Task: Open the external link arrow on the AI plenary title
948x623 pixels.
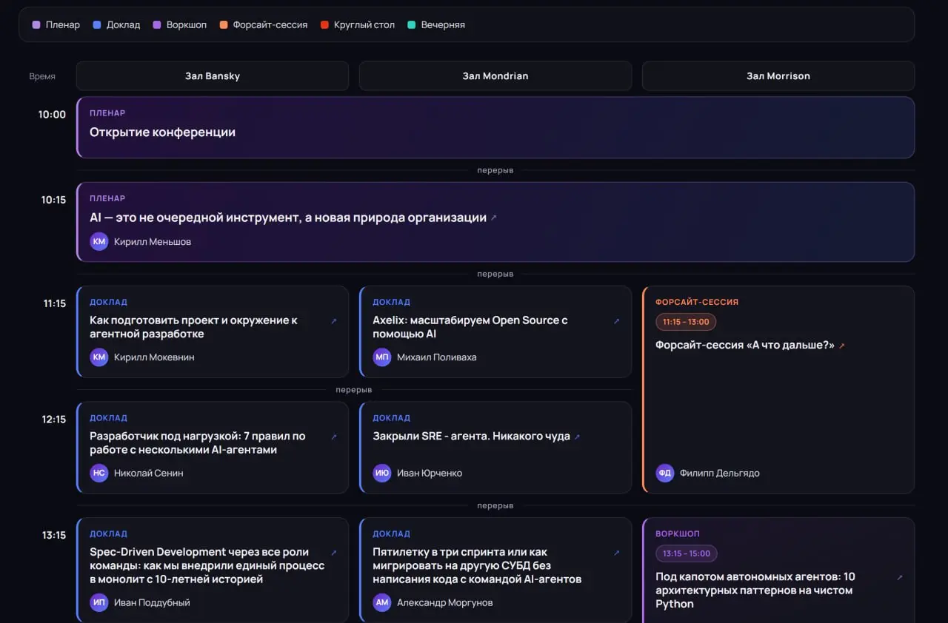Action: [494, 218]
